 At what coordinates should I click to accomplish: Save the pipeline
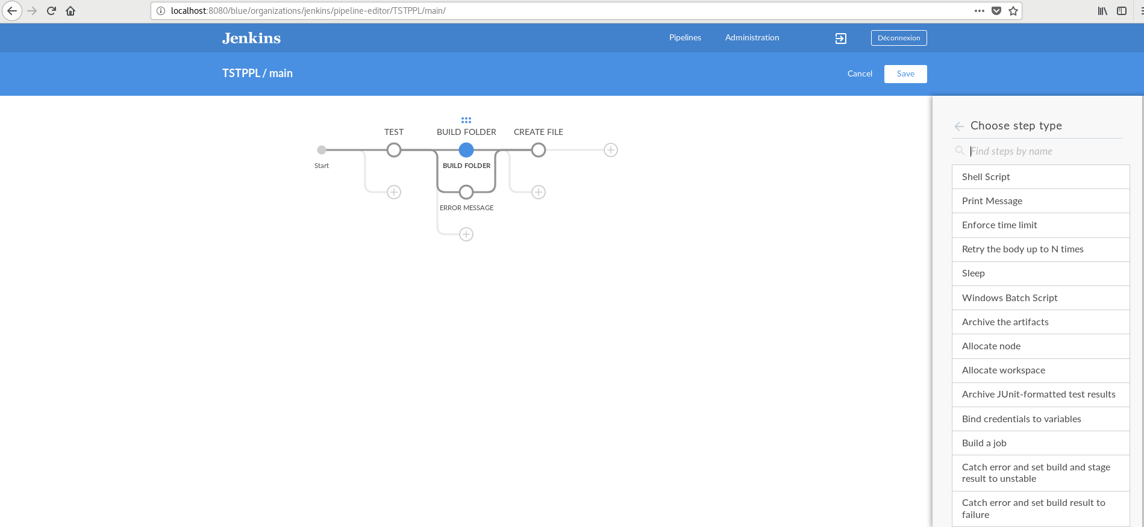pyautogui.click(x=905, y=74)
